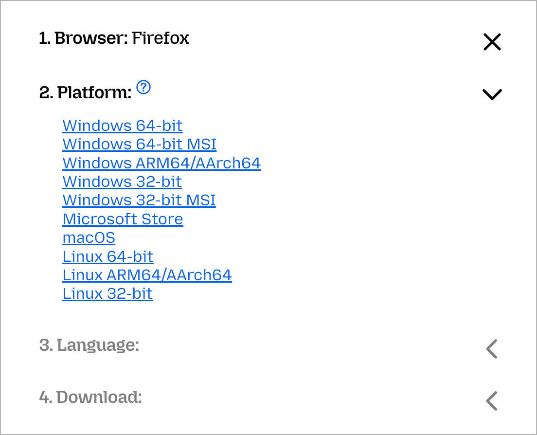Viewport: 537px width, 435px height.
Task: Expand the Language section chevron
Action: (x=492, y=349)
